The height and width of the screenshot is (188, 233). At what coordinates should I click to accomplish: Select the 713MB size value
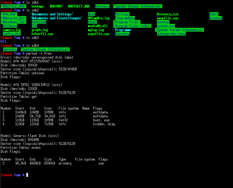coord(49,124)
